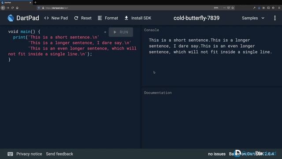Create a New Pad
282x159 pixels.
tap(56, 18)
